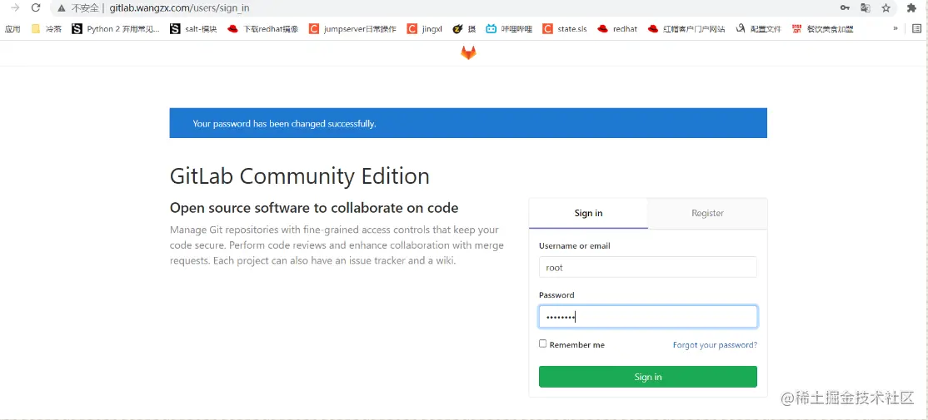This screenshot has width=928, height=420.
Task: Open the saved password key icon
Action: click(x=846, y=7)
